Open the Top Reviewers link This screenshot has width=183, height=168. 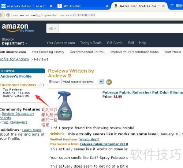click(x=15, y=122)
